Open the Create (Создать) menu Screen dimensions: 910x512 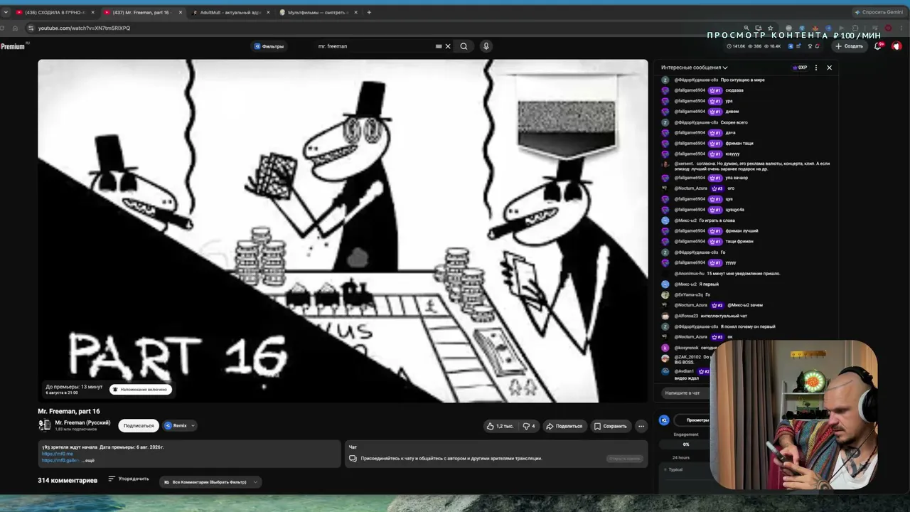pyautogui.click(x=850, y=46)
